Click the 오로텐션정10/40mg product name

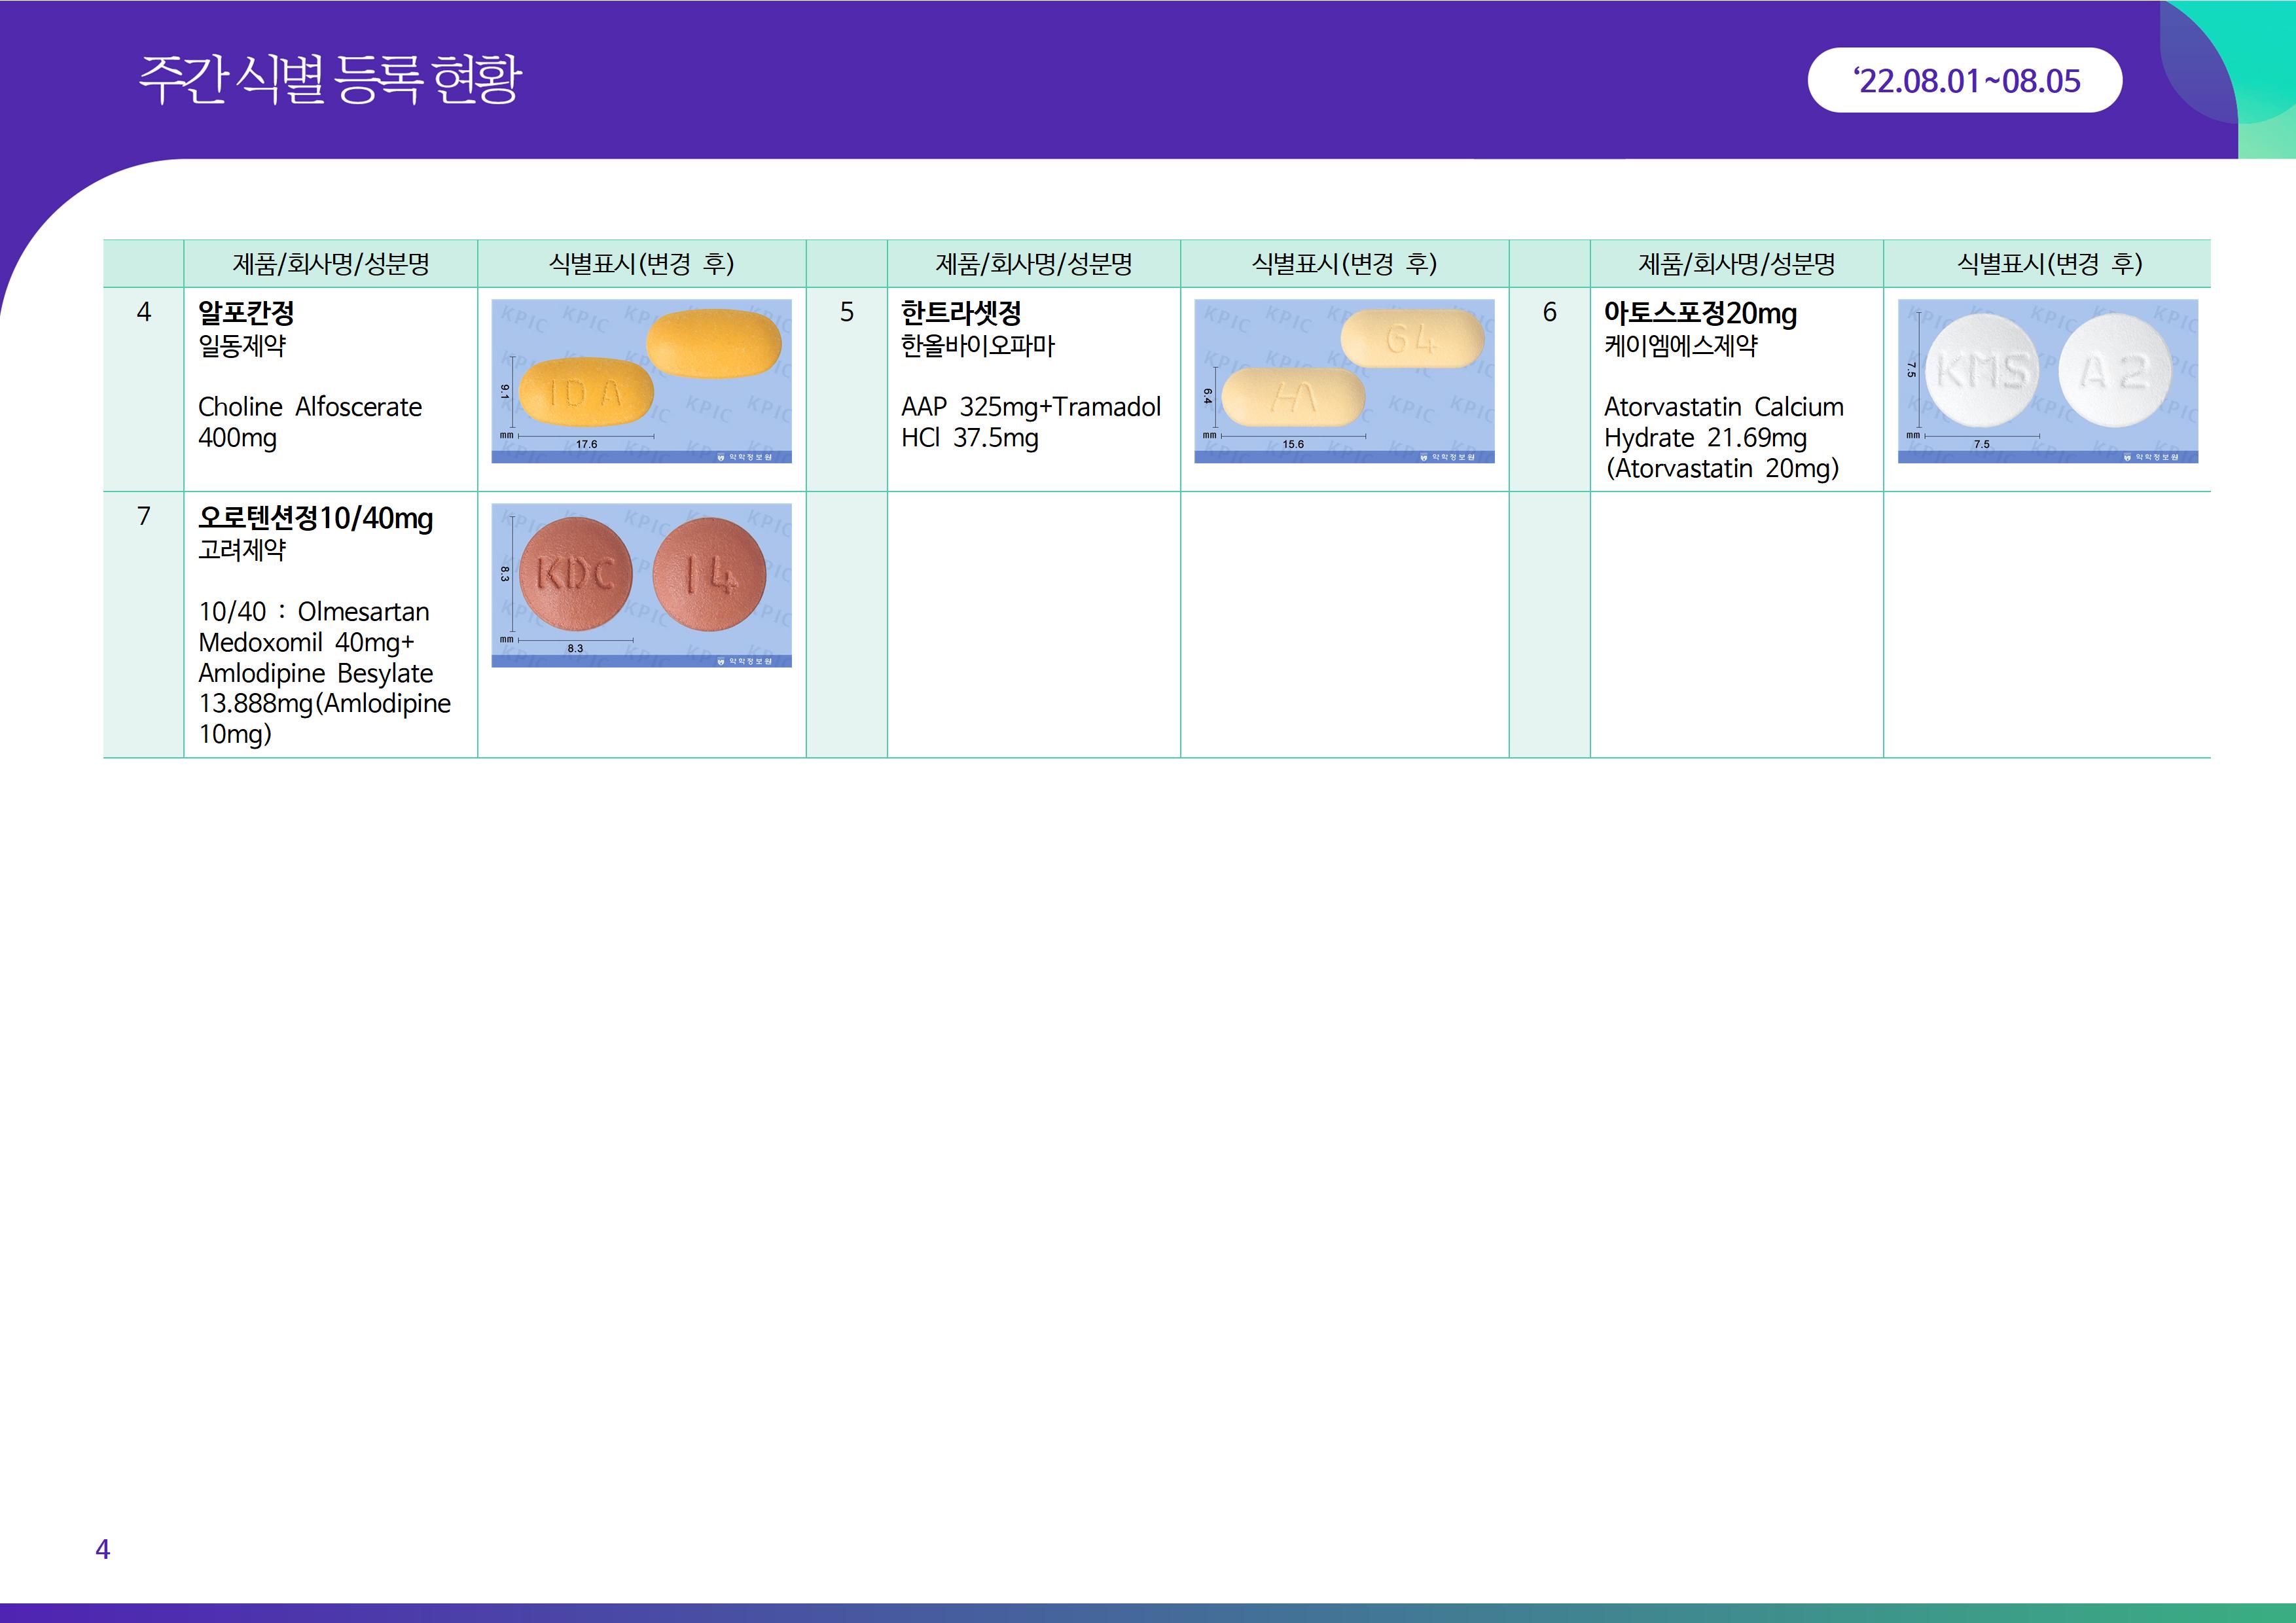[x=315, y=518]
